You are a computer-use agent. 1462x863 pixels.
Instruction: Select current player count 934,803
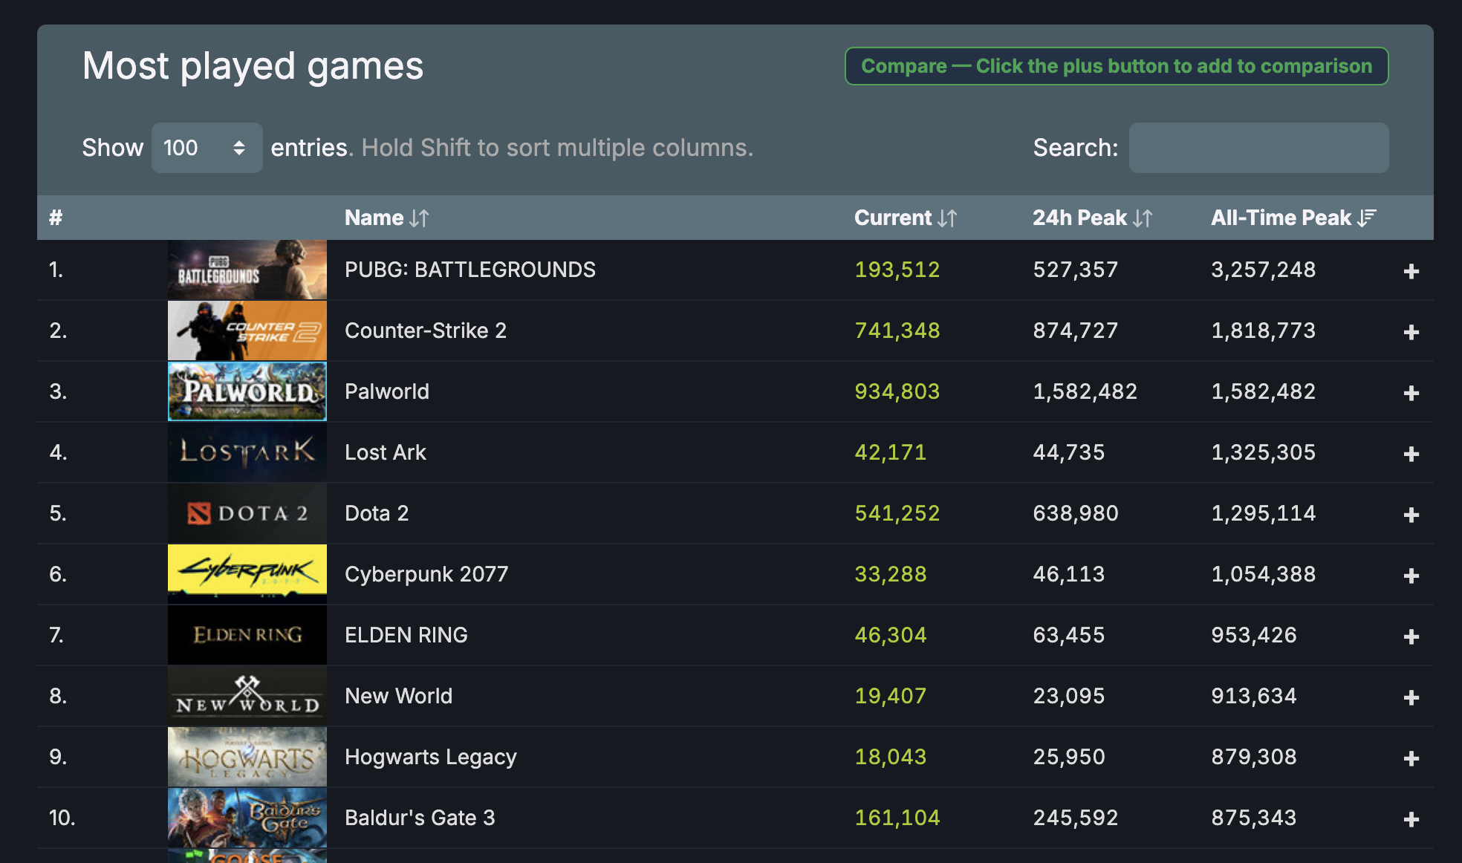click(x=897, y=391)
